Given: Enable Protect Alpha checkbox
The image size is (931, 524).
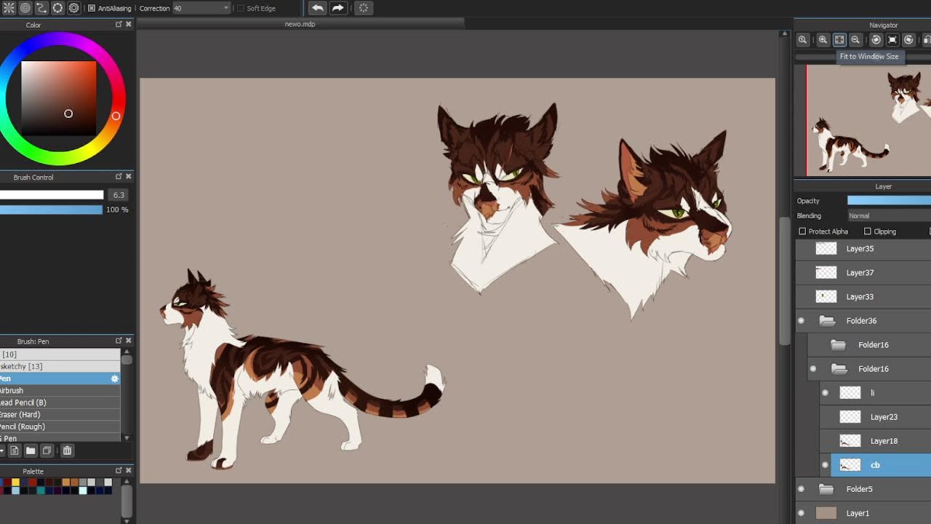Looking at the screenshot, I should tap(802, 231).
